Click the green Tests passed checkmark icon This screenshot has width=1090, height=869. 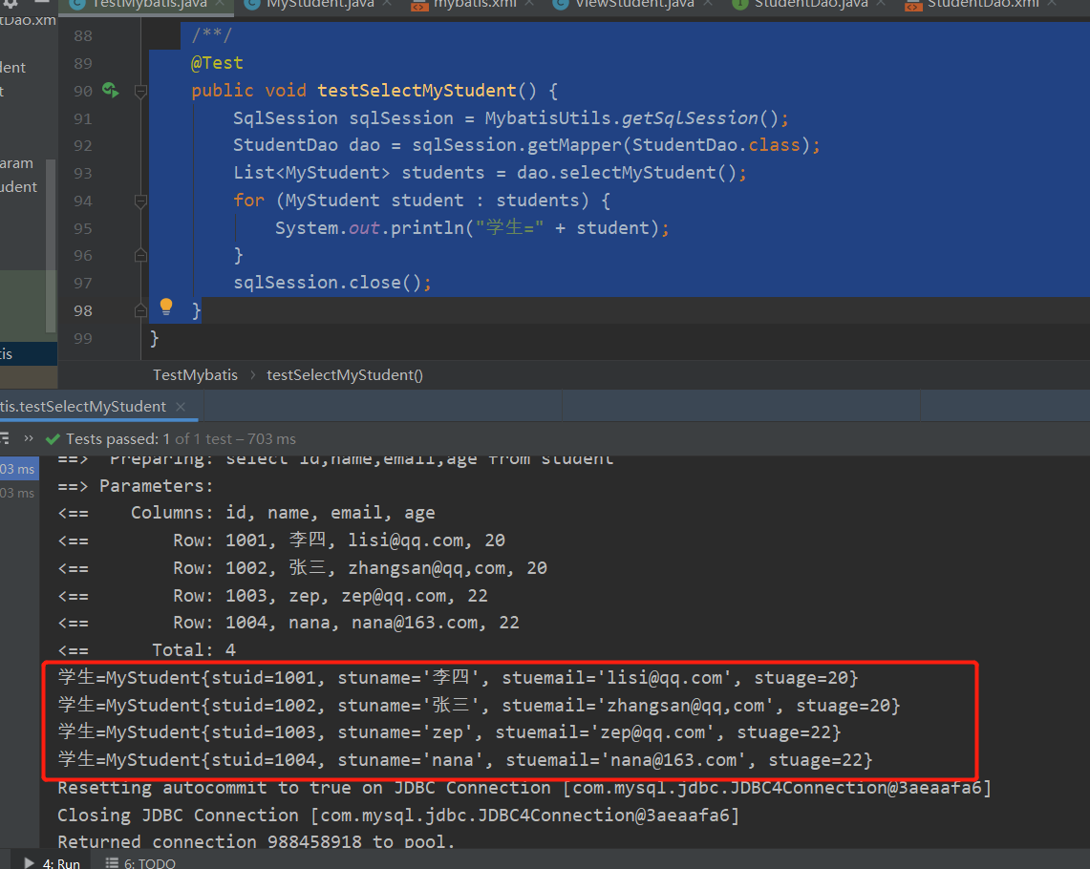tap(53, 439)
